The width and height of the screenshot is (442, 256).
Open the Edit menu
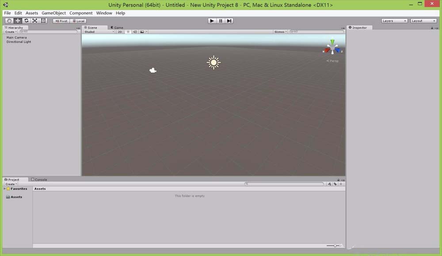click(18, 13)
